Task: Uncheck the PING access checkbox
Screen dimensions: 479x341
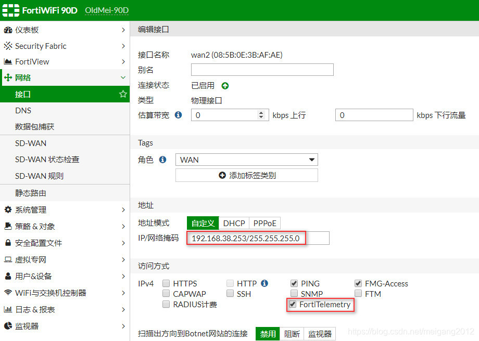Action: coord(294,283)
